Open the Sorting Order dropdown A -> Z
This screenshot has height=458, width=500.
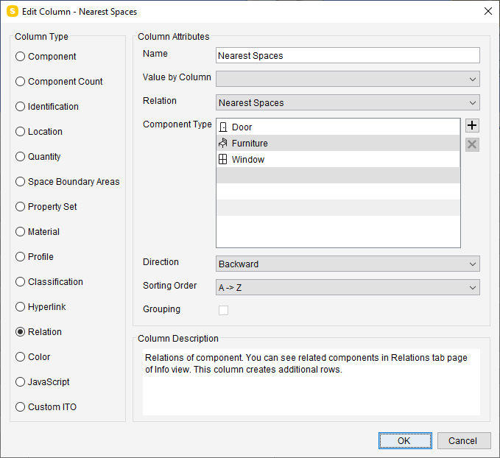[348, 287]
